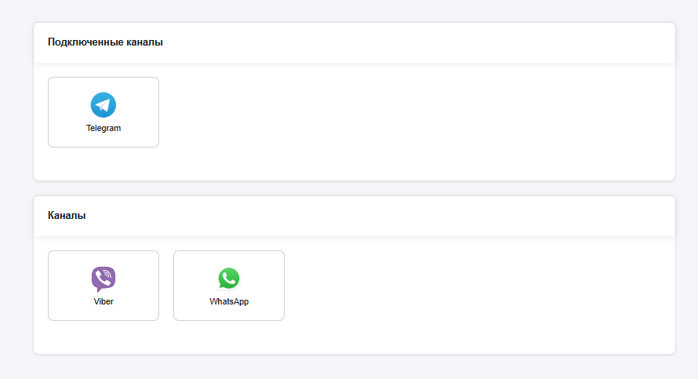Click the header bar of Подключенные каналы panel

pos(354,42)
